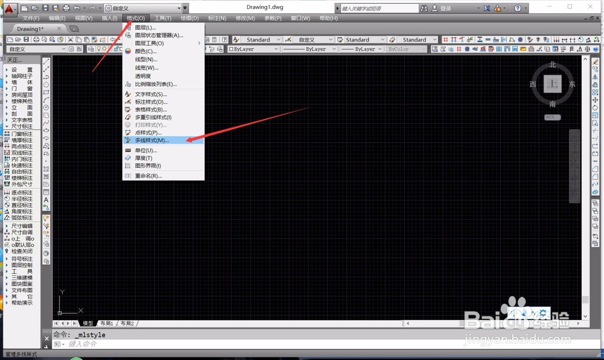Switch to the 布局1 layout tab
This screenshot has width=604, height=360.
[x=107, y=323]
